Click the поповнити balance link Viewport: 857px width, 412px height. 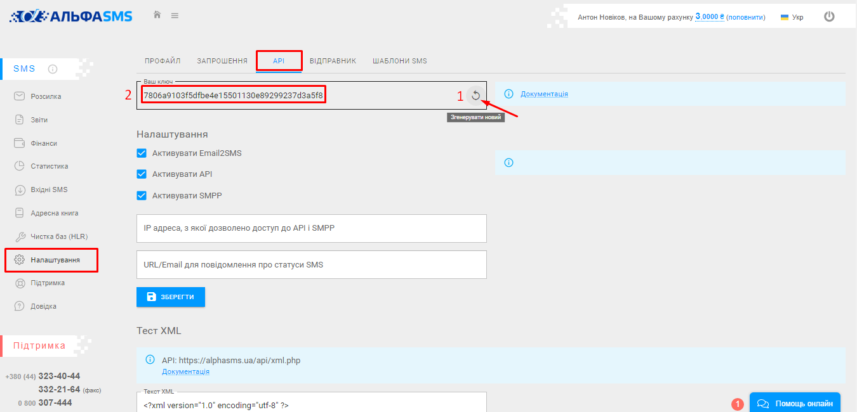click(x=746, y=17)
